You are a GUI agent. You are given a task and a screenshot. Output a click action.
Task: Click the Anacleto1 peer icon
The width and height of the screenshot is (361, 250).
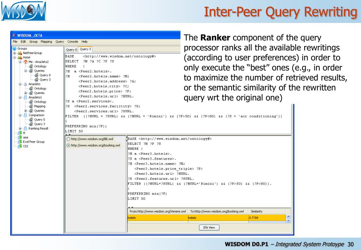[x=25, y=97]
